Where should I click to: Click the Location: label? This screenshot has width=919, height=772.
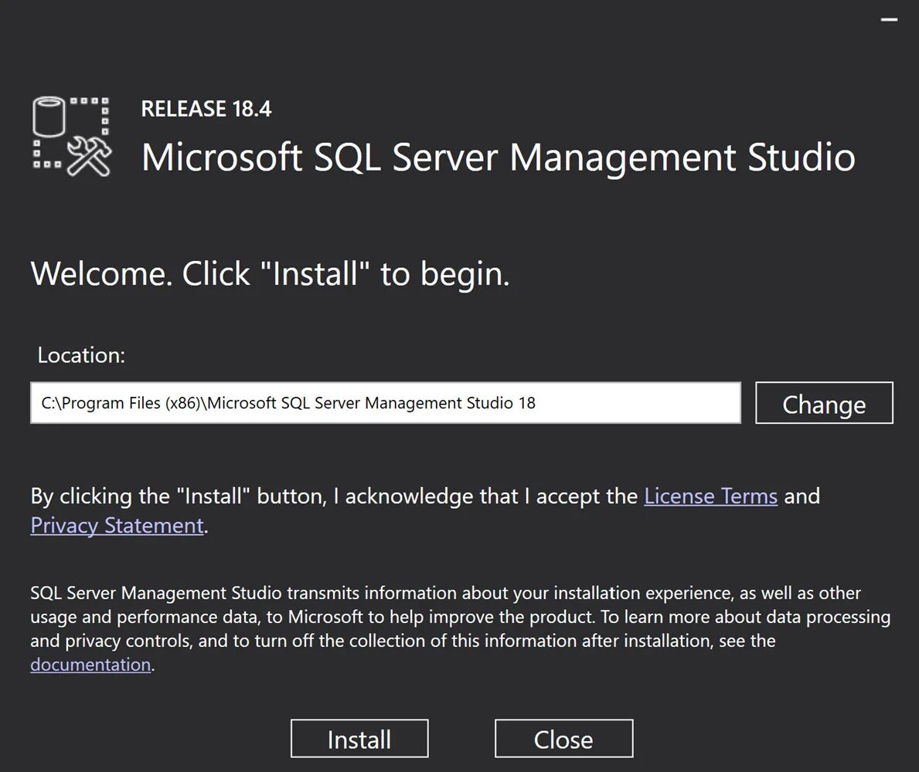pyautogui.click(x=81, y=355)
